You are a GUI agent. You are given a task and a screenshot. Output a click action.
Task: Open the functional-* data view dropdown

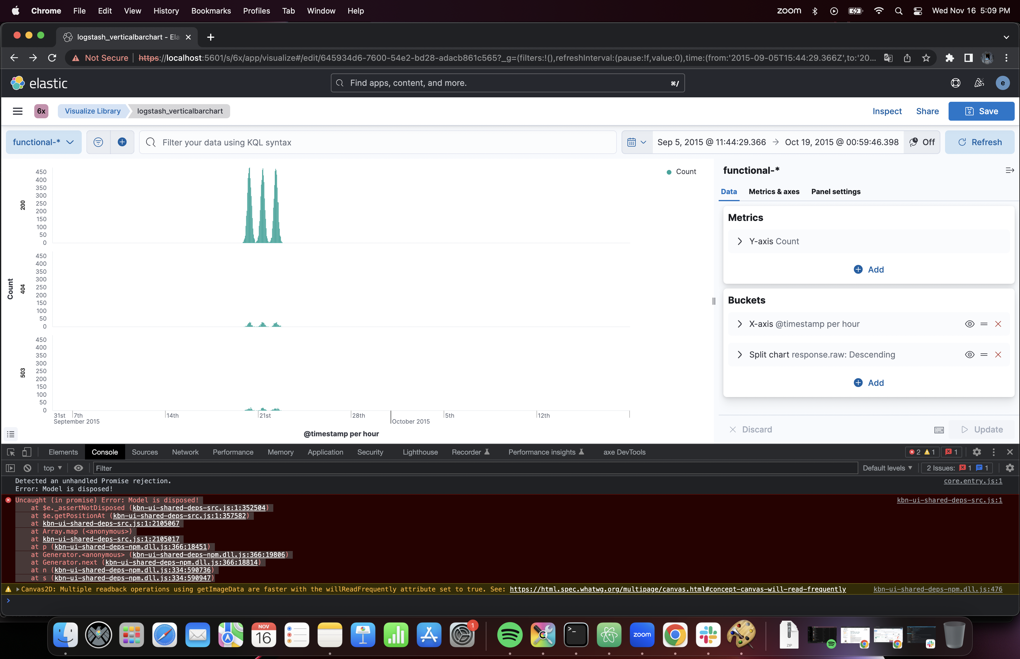click(43, 142)
